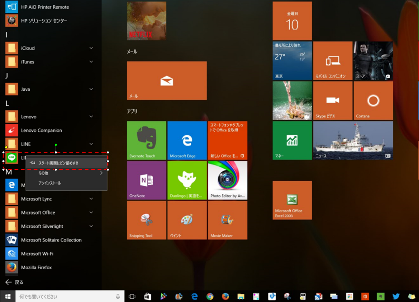The image size is (419, 302).
Task: Launch the Movie Maker tile
Action: click(x=228, y=220)
